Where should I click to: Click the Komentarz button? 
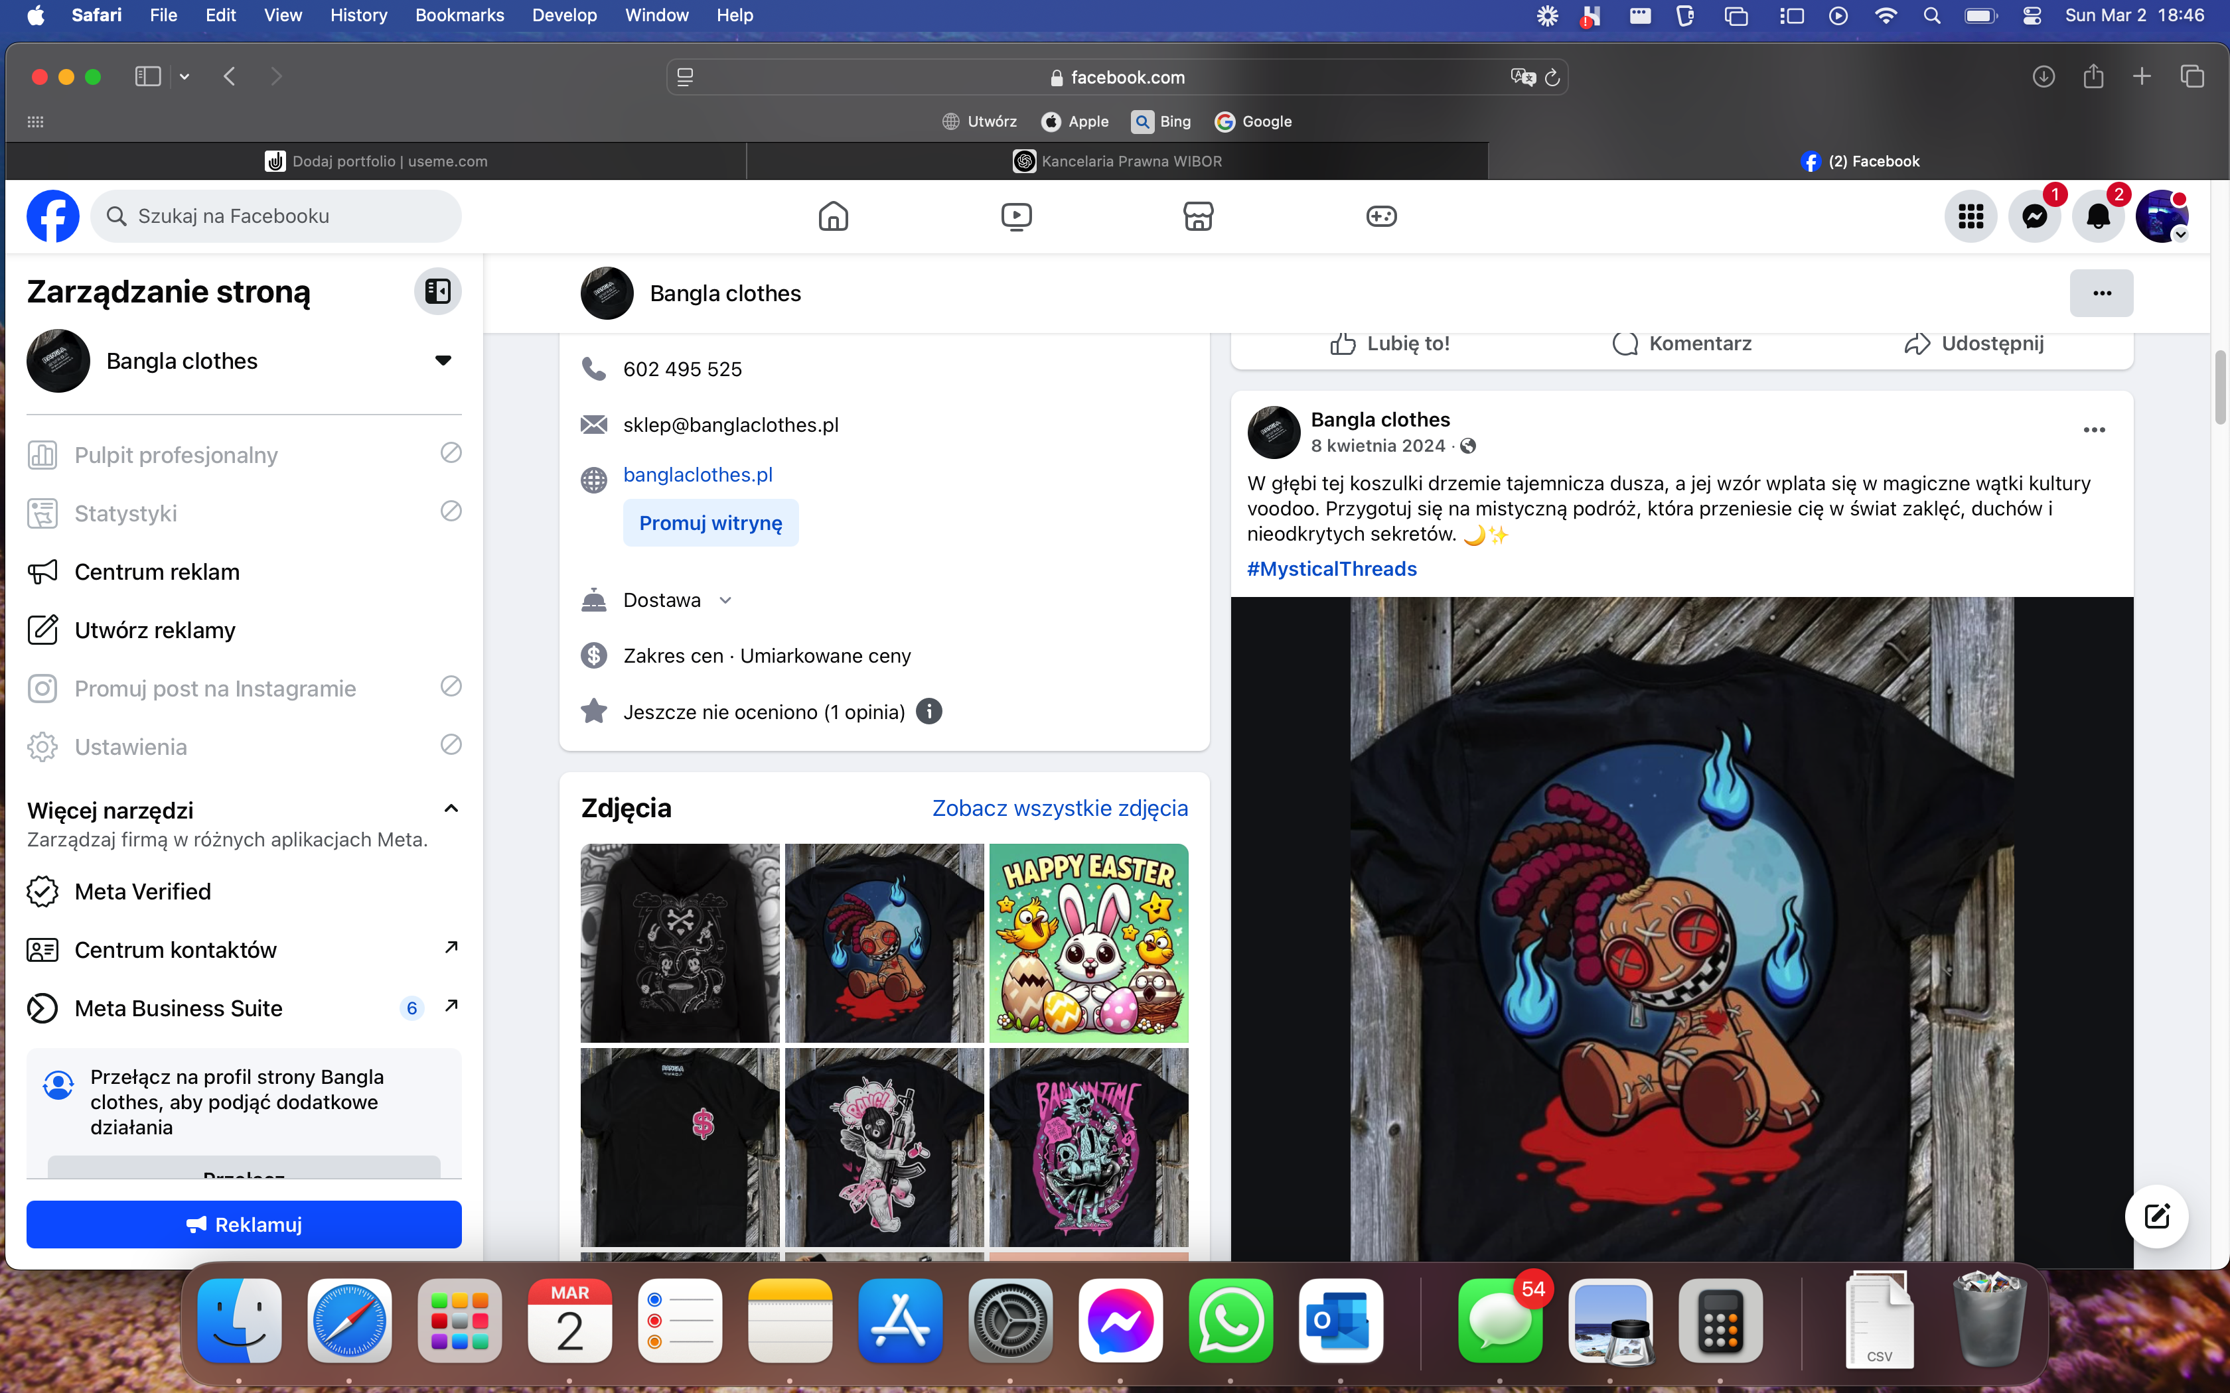click(1680, 344)
